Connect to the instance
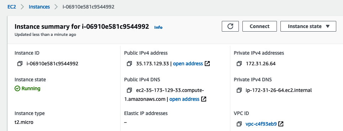 [259, 26]
